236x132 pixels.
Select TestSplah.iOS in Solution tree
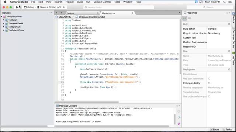[x=14, y=27]
